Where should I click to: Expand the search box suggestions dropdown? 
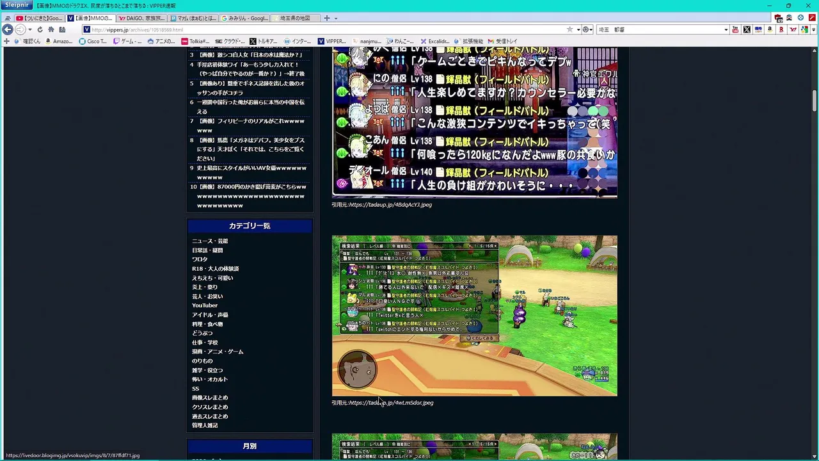tap(726, 29)
